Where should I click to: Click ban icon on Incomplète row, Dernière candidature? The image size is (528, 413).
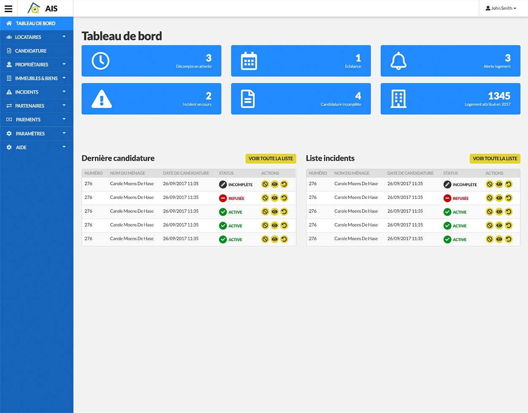(265, 184)
